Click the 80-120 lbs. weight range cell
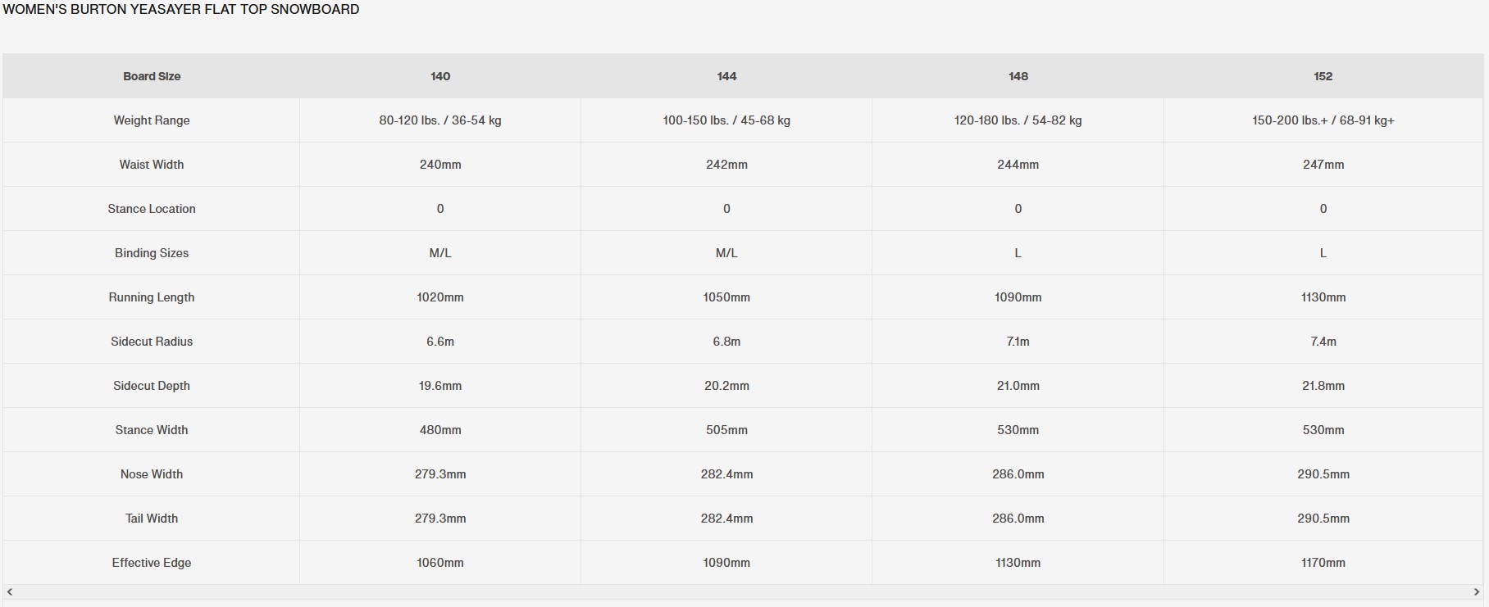 tap(440, 120)
